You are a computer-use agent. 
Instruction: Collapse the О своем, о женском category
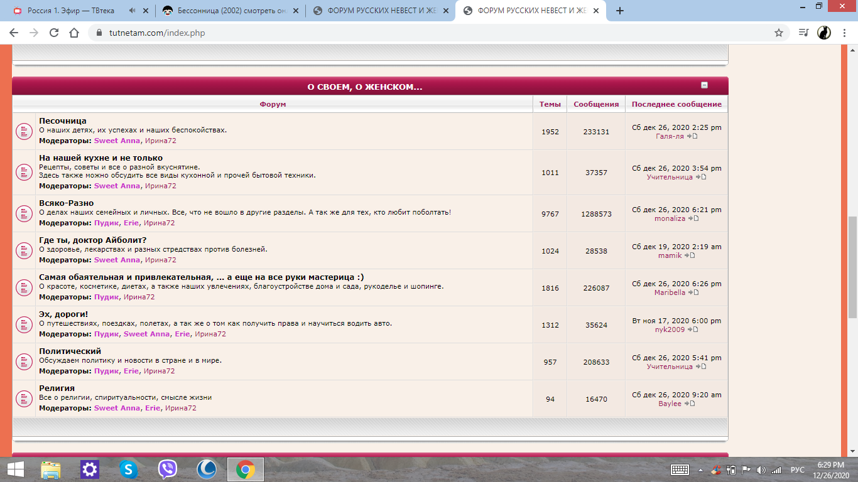pos(704,85)
